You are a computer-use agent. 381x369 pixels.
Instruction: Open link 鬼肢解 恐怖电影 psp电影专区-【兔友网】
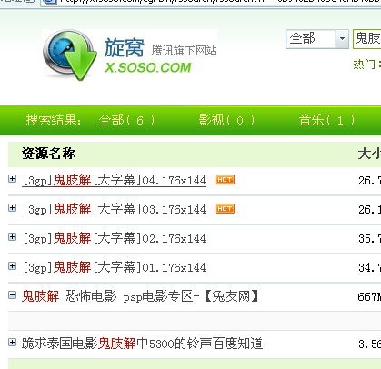[x=140, y=296]
